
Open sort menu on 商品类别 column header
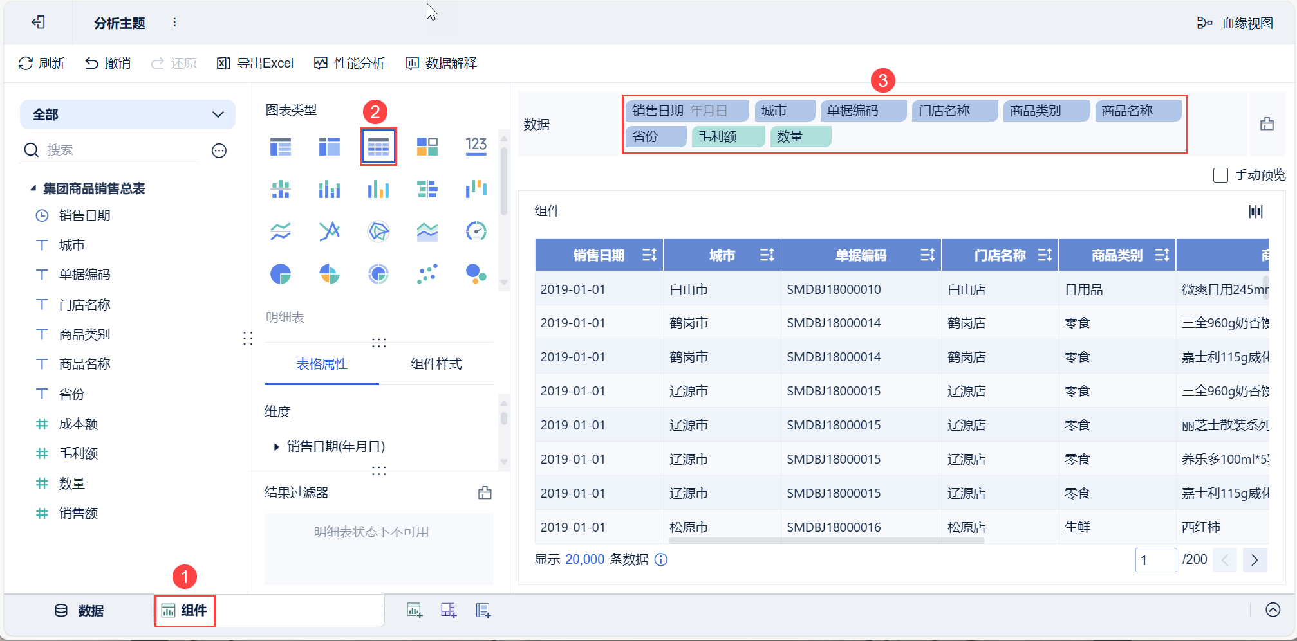click(x=1162, y=255)
